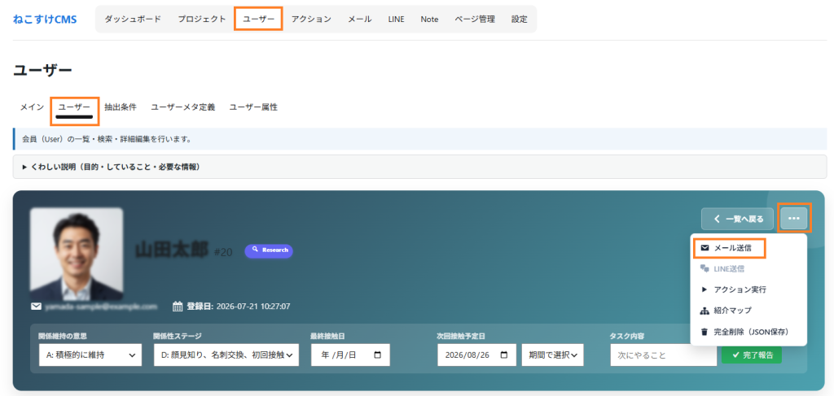Open the three-dot more options menu
This screenshot has width=834, height=396.
point(794,218)
